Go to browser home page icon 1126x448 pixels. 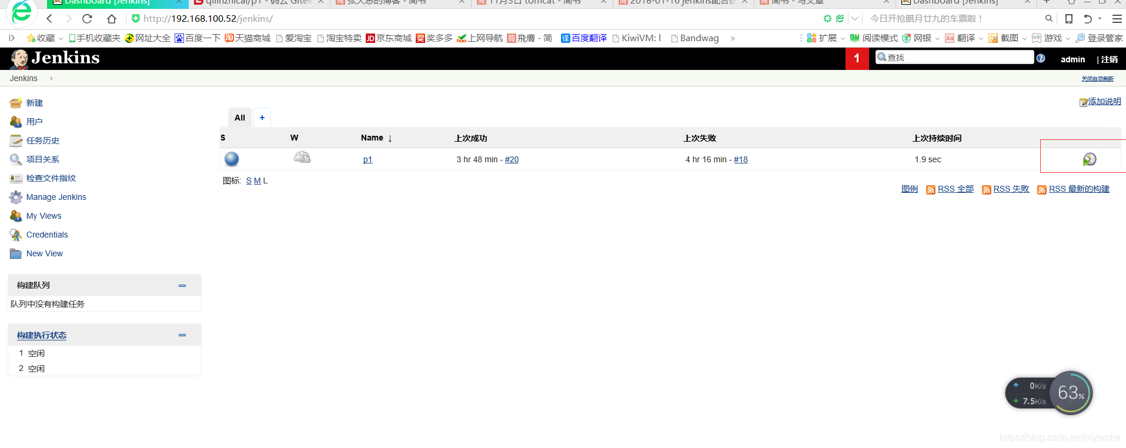coord(112,19)
